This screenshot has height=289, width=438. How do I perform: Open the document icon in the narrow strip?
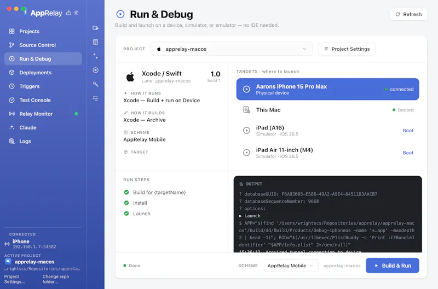coord(95,42)
